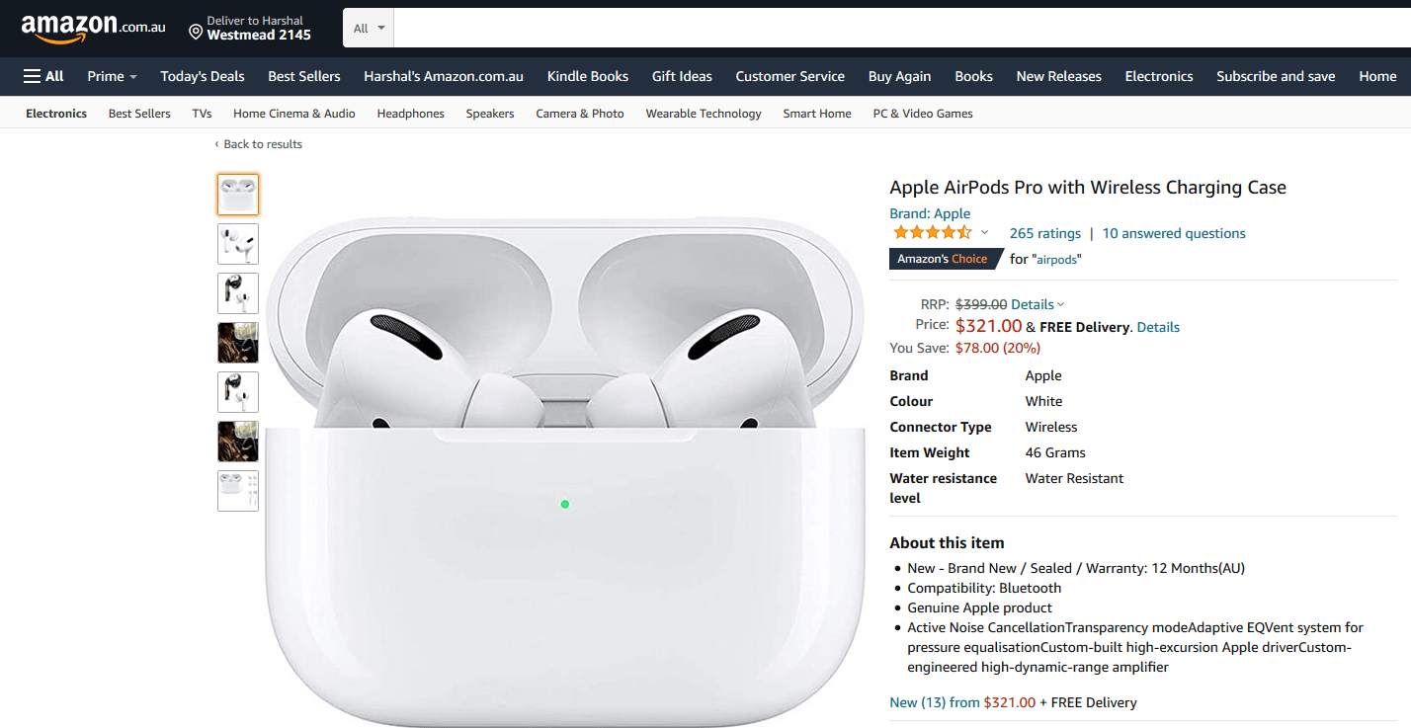
Task: Select the second product thumbnail
Action: click(238, 244)
